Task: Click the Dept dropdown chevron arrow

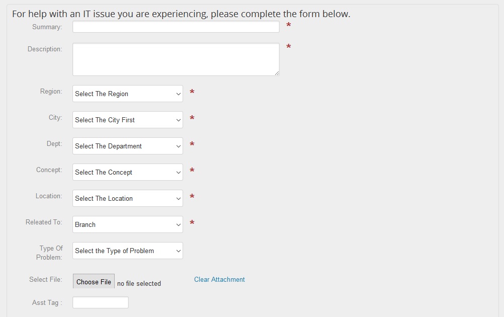Action: pyautogui.click(x=179, y=146)
